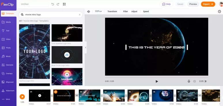
Task: Select timeline clip 01
Action: (x=40, y=95)
